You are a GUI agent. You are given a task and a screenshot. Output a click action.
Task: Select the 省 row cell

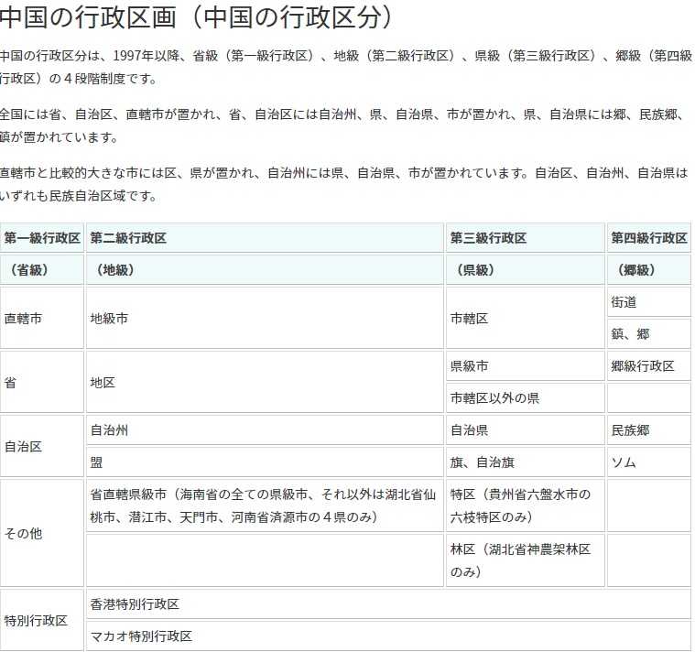tap(42, 382)
